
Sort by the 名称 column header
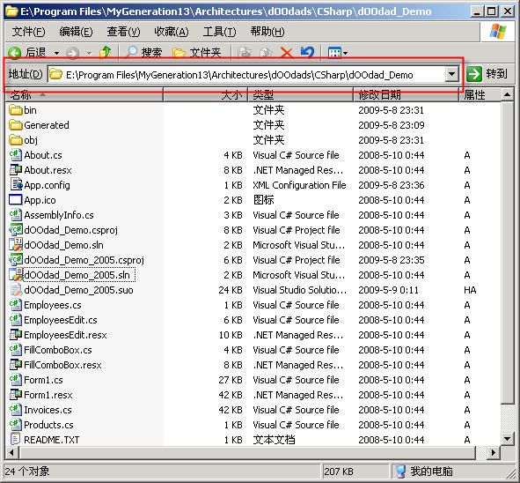click(84, 95)
